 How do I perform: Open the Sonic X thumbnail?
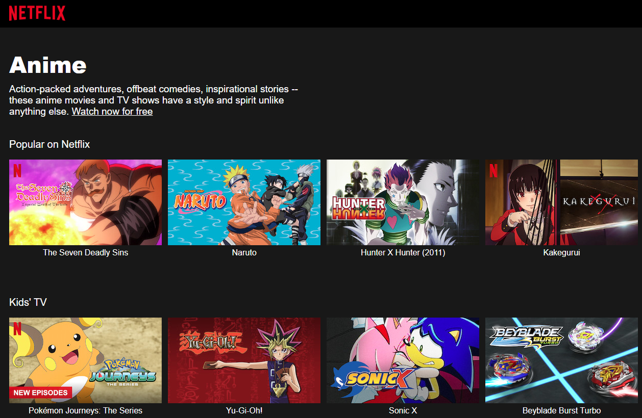click(x=403, y=360)
